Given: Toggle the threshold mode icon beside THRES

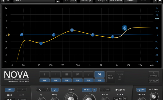Looking at the screenshot, I should click(x=94, y=90).
